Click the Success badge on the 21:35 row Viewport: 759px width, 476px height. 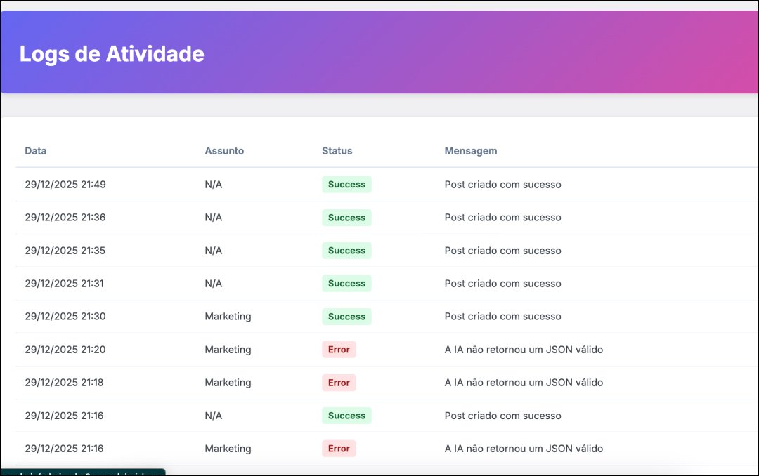346,250
